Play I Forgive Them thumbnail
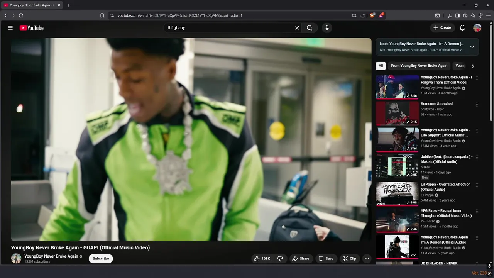 397,87
